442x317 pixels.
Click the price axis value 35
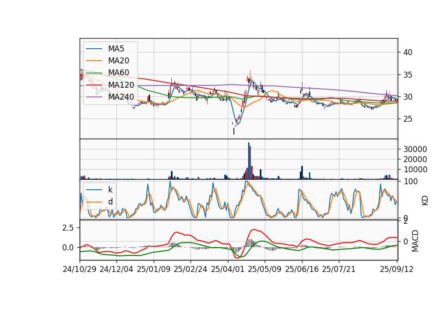[407, 75]
